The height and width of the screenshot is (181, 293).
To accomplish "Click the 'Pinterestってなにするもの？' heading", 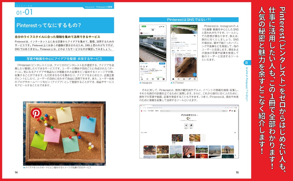I will [49, 25].
